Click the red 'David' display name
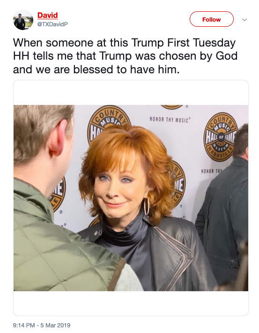Image resolution: width=259 pixels, height=333 pixels. tap(47, 15)
